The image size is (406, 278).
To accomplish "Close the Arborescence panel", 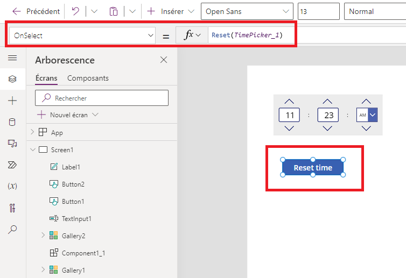I will click(164, 60).
